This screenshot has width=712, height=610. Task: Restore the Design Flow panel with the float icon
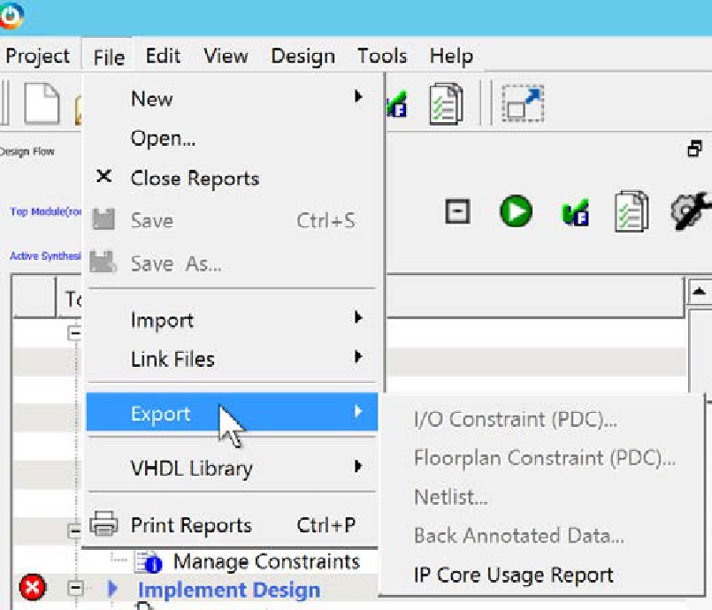pyautogui.click(x=694, y=149)
